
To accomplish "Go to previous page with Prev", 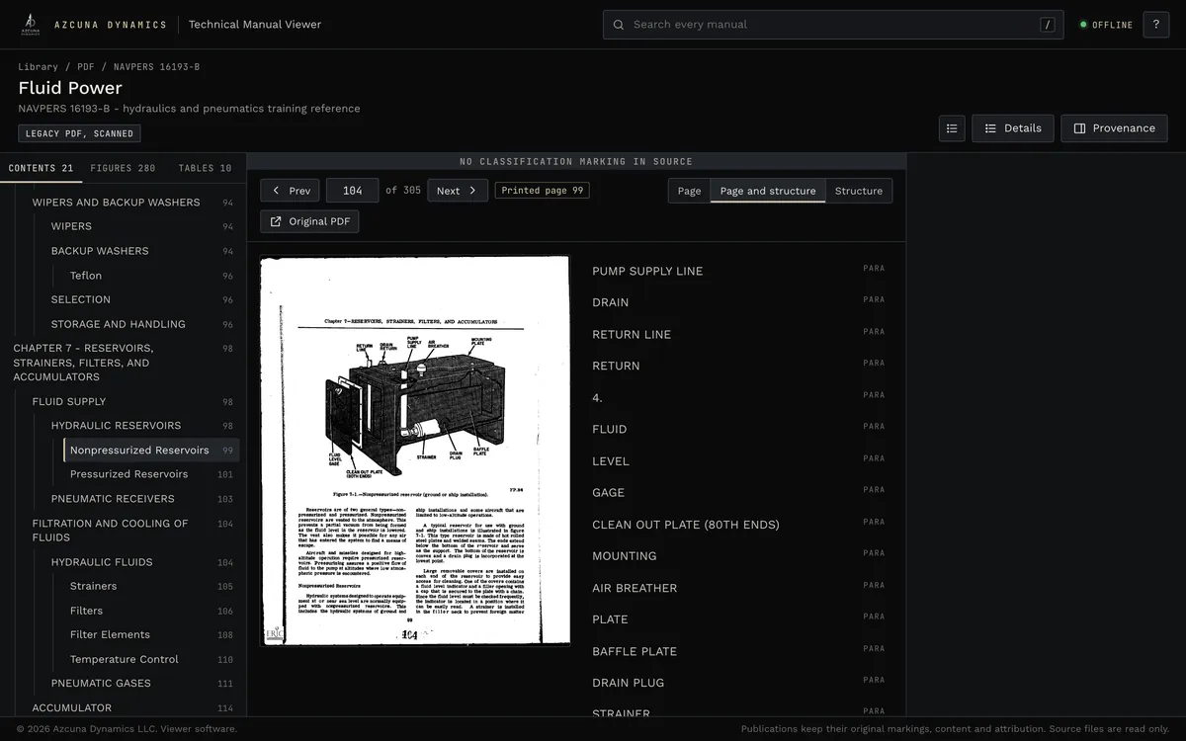I will pyautogui.click(x=290, y=191).
